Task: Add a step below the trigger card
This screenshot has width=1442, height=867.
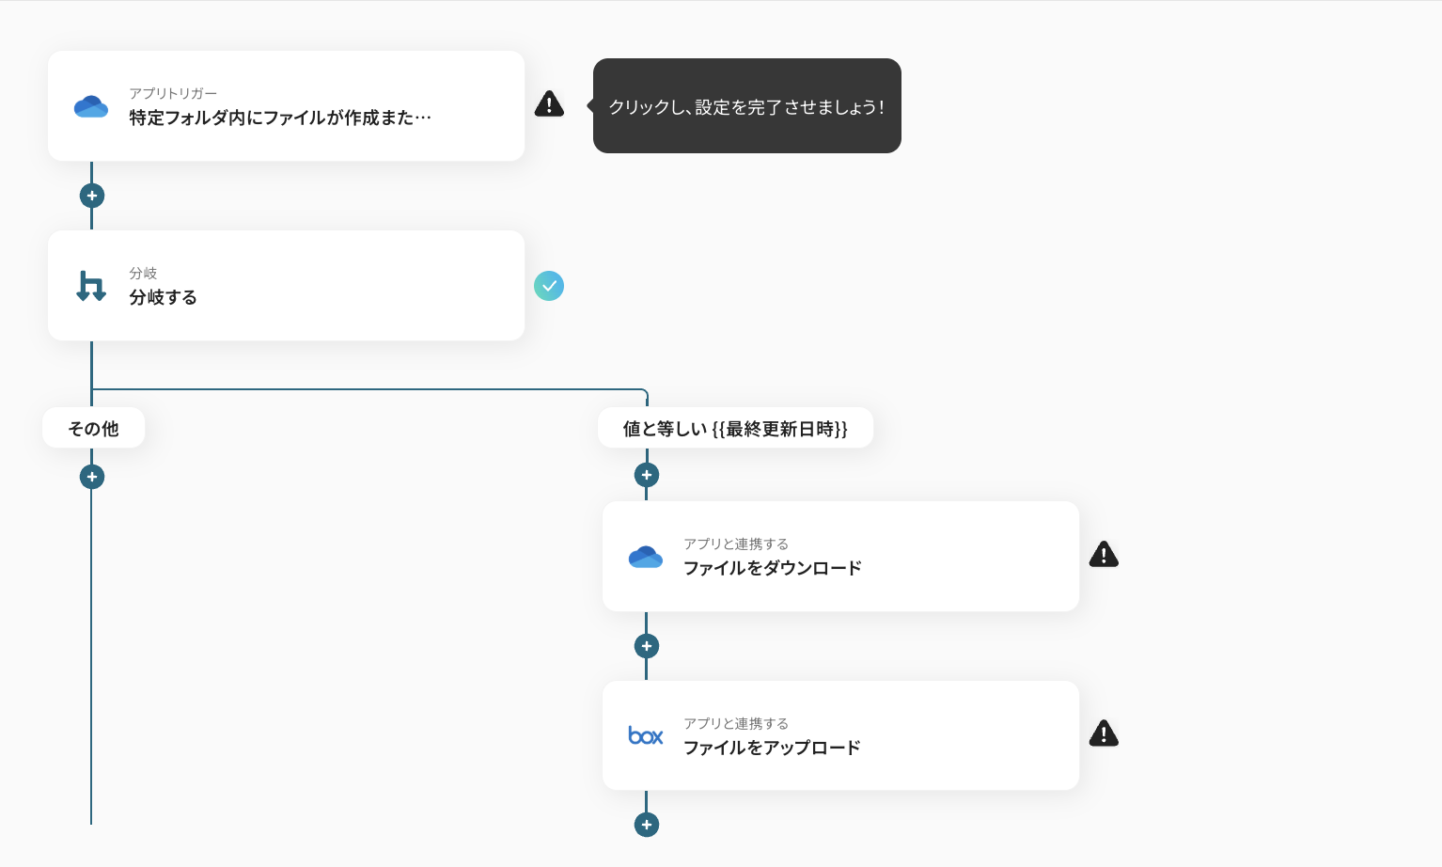Action: (91, 195)
